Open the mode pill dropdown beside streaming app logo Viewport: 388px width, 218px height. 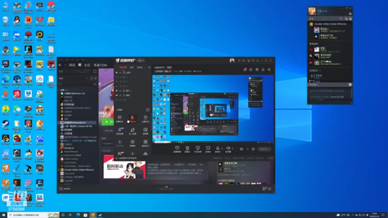click(x=141, y=61)
